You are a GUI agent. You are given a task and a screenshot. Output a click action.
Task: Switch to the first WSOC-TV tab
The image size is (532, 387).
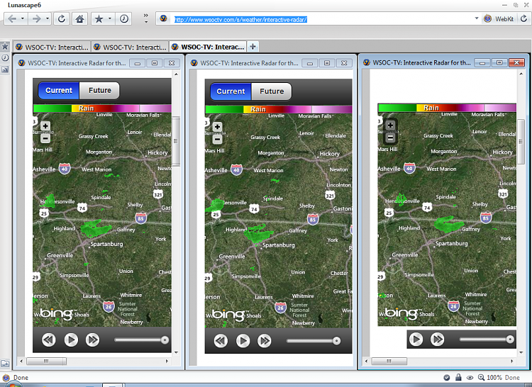tap(52, 47)
